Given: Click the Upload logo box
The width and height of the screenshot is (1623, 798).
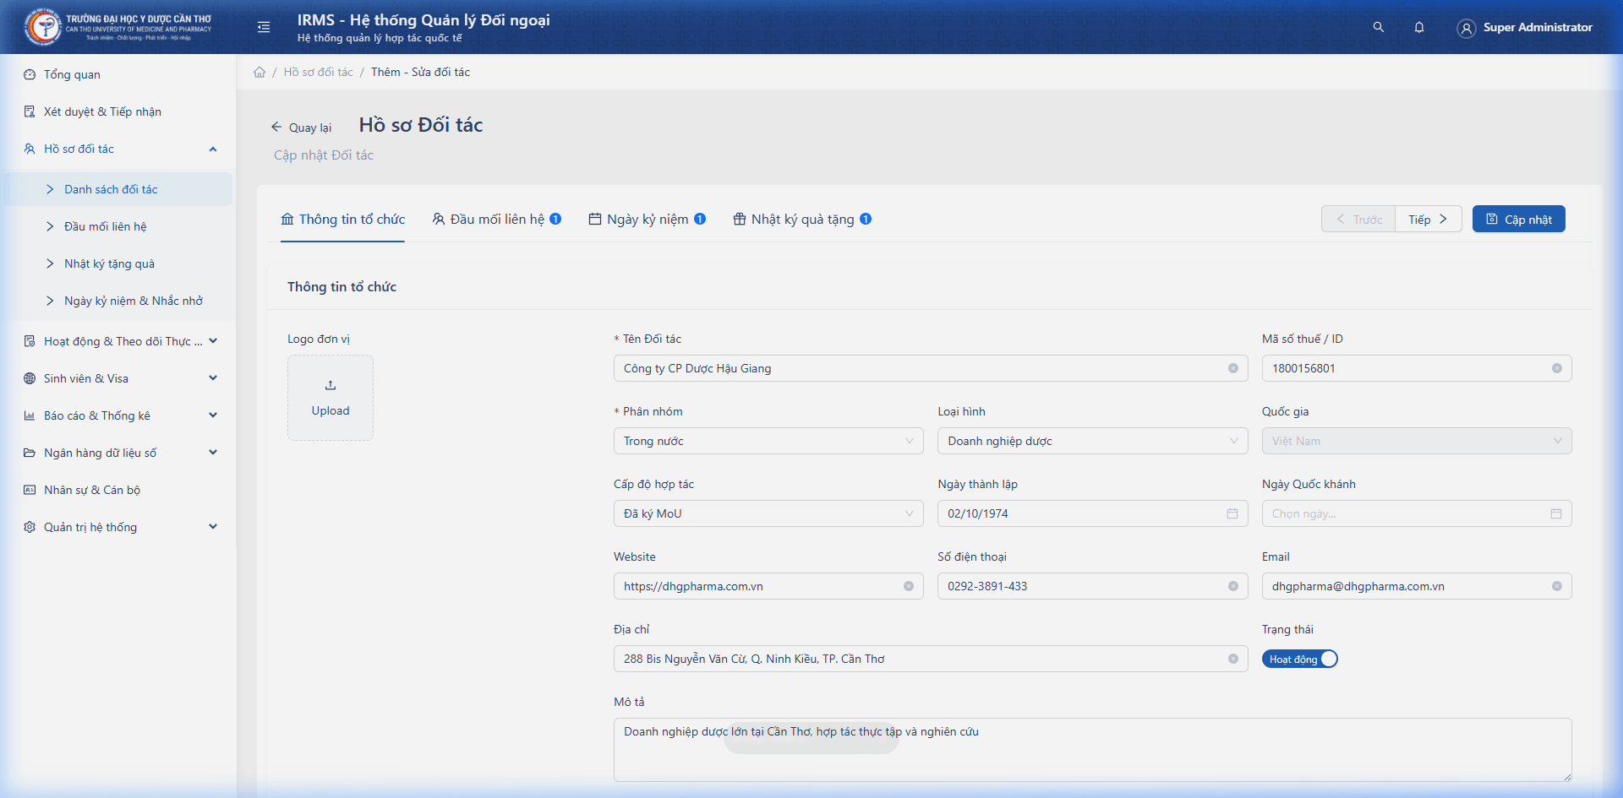Looking at the screenshot, I should [331, 398].
